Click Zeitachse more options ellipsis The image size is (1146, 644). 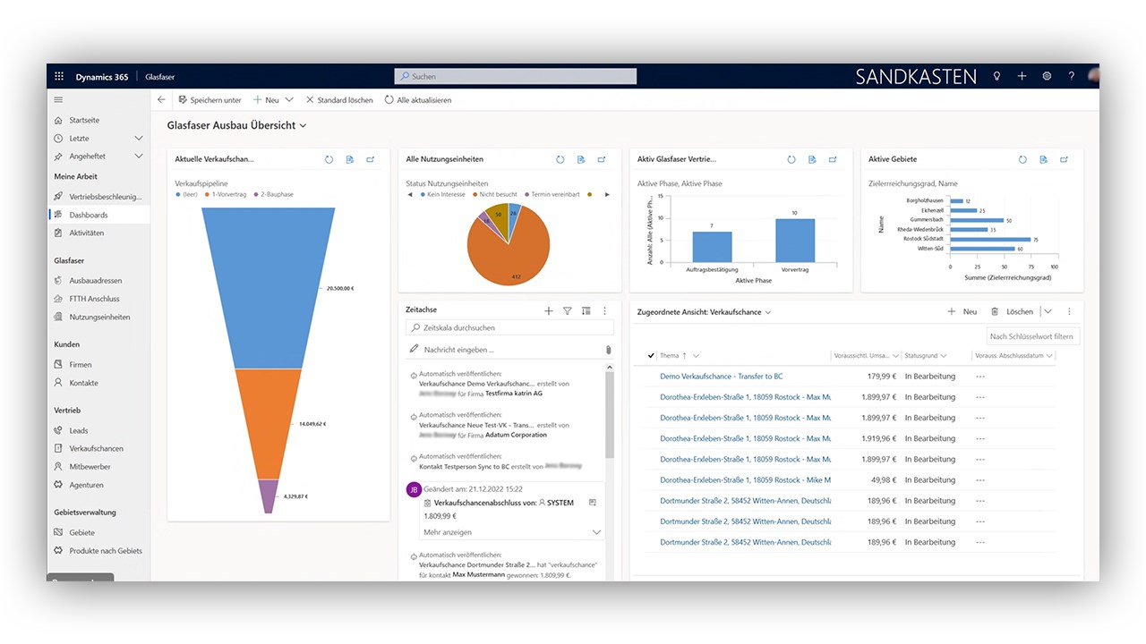(604, 310)
